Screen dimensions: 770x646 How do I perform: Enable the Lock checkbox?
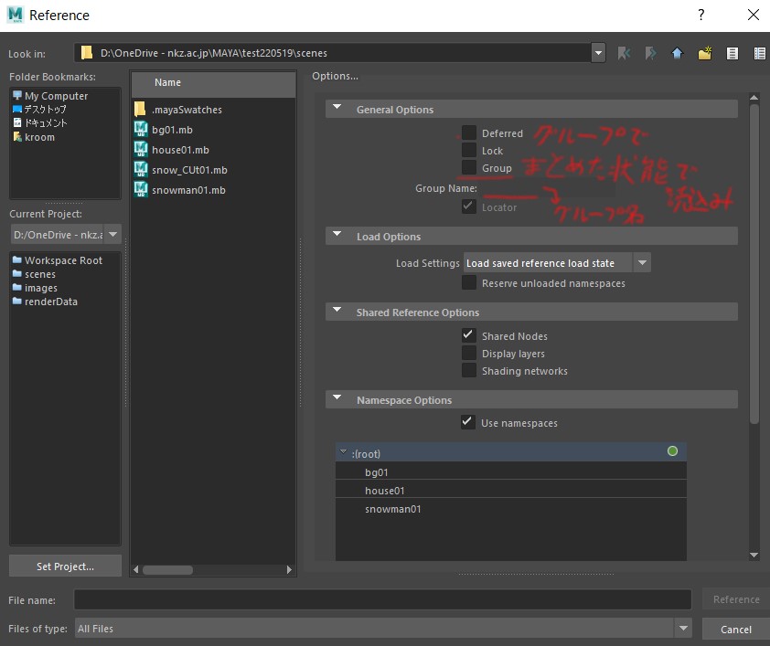469,150
